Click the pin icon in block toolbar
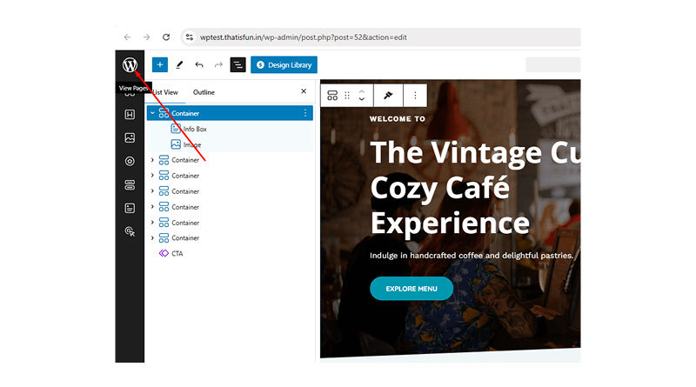696x387 pixels. click(388, 96)
